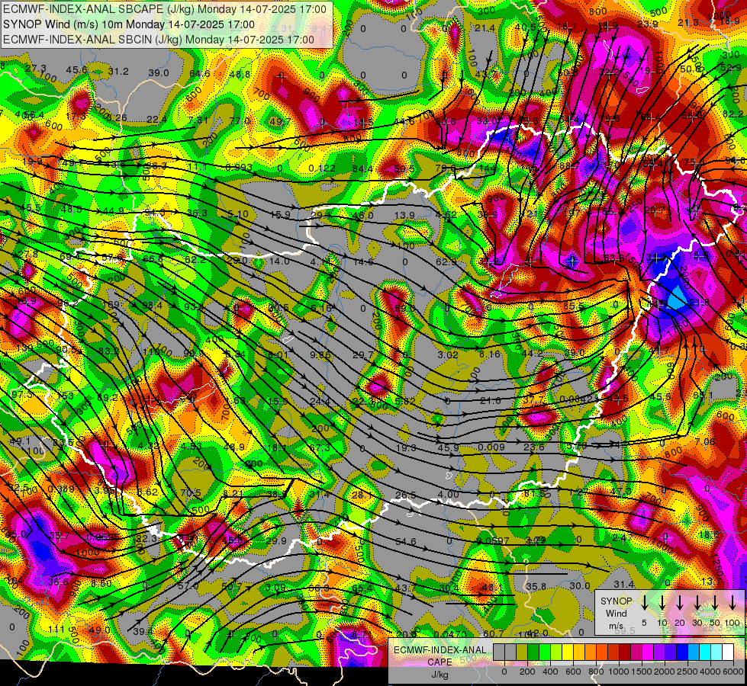This screenshot has height=686, width=747.
Task: Click the 10 m/s wind arrow in the SYNOP legend
Action: [x=662, y=602]
